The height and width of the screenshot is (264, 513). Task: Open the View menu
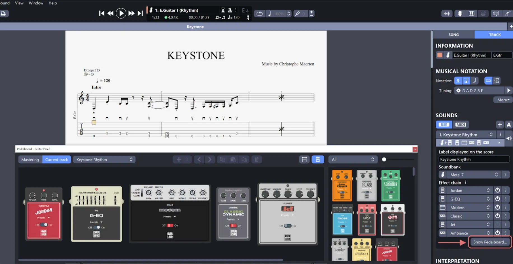[x=19, y=3]
